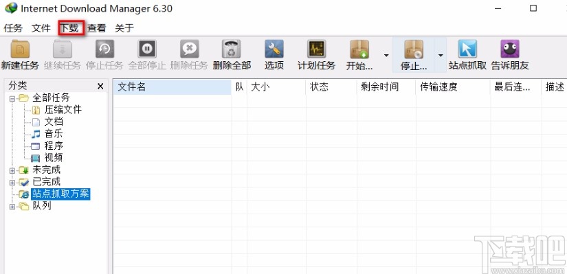The image size is (567, 274).
Task: Open the 查看 menu
Action: pos(96,28)
